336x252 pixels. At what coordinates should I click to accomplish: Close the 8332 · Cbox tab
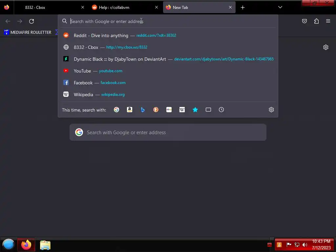82,7
